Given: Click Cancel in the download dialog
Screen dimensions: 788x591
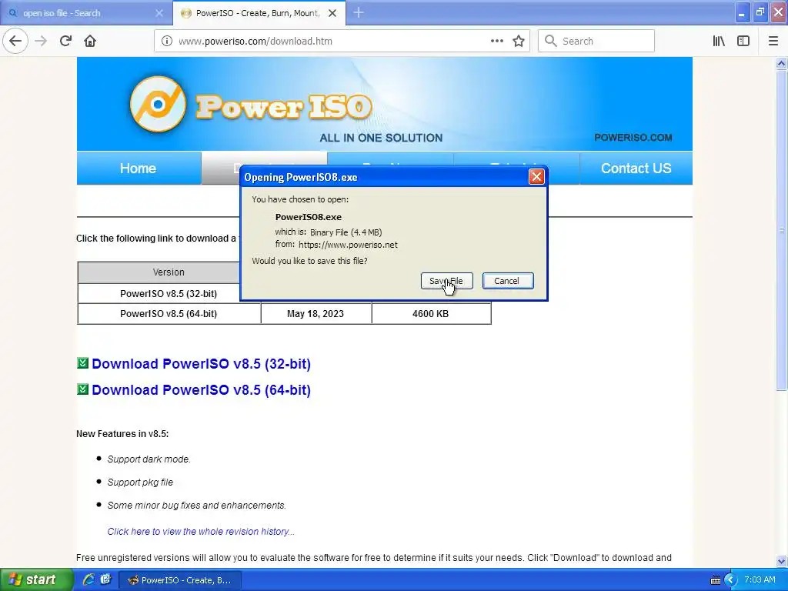Looking at the screenshot, I should click(508, 281).
